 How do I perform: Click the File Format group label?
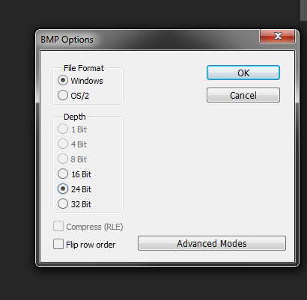click(x=84, y=68)
